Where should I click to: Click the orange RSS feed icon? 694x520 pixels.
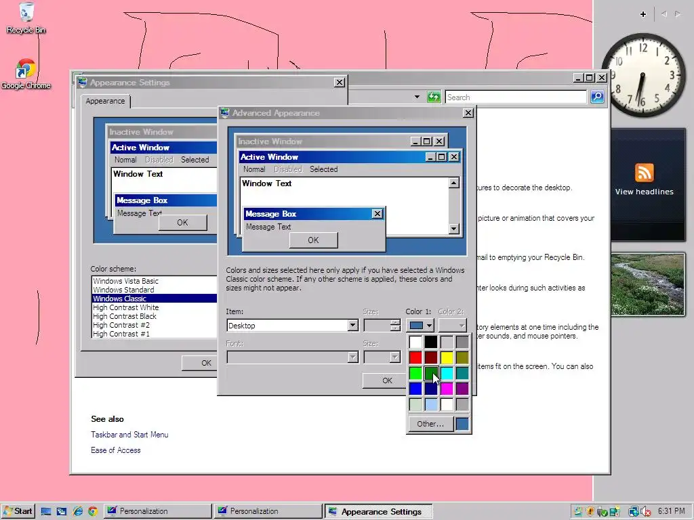click(644, 173)
